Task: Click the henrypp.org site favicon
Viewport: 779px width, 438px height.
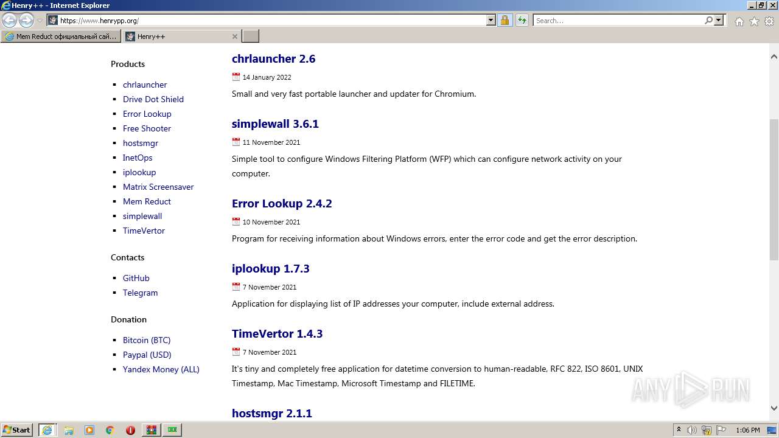Action: [x=53, y=20]
